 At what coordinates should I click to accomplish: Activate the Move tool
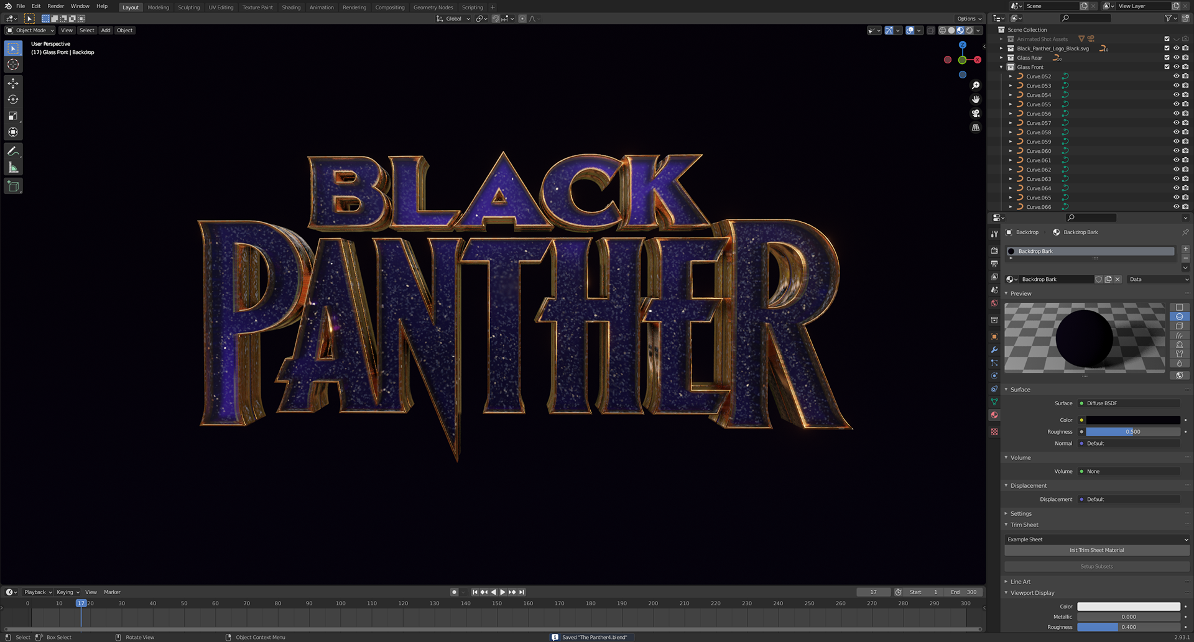pyautogui.click(x=13, y=83)
